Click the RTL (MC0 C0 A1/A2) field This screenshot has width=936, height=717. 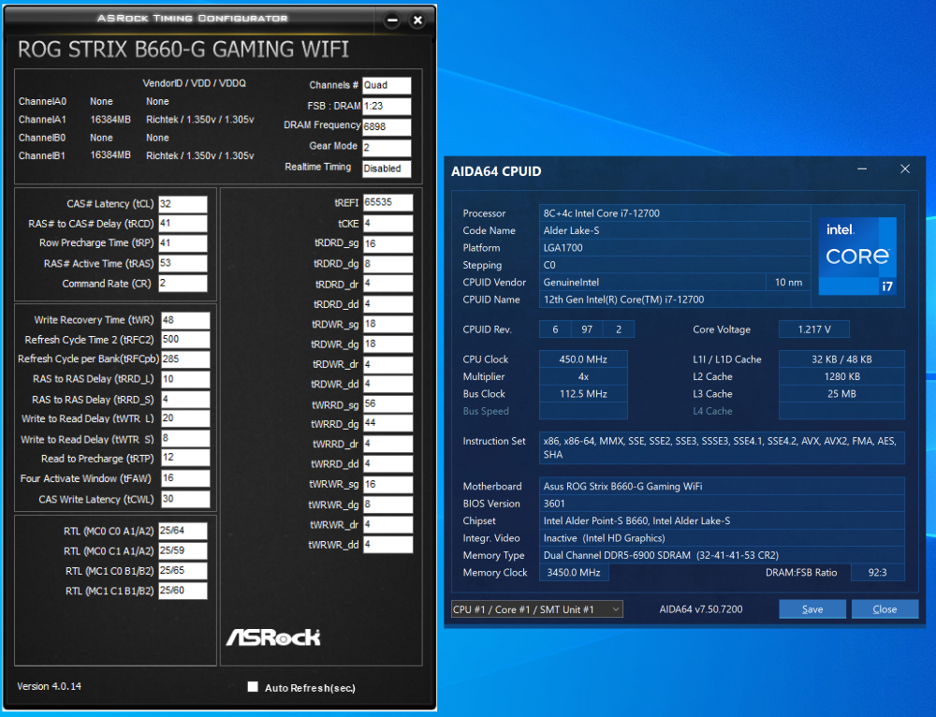[x=183, y=532]
